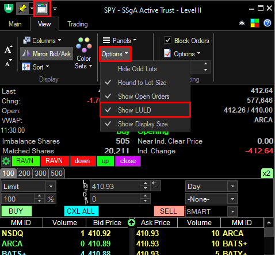Click the arrow icon beside limit price
This screenshot has height=255, width=275.
155,186
